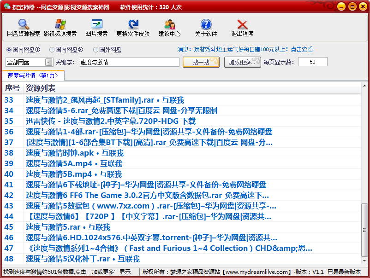Open result 34 速度与激情5-6.rar
The height and width of the screenshot is (278, 370).
pos(121,110)
